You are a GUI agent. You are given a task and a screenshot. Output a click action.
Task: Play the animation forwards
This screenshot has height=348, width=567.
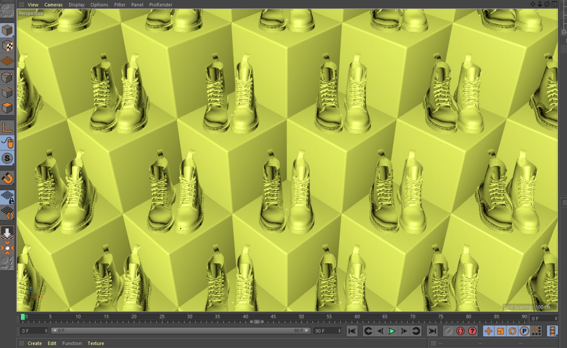pos(392,331)
